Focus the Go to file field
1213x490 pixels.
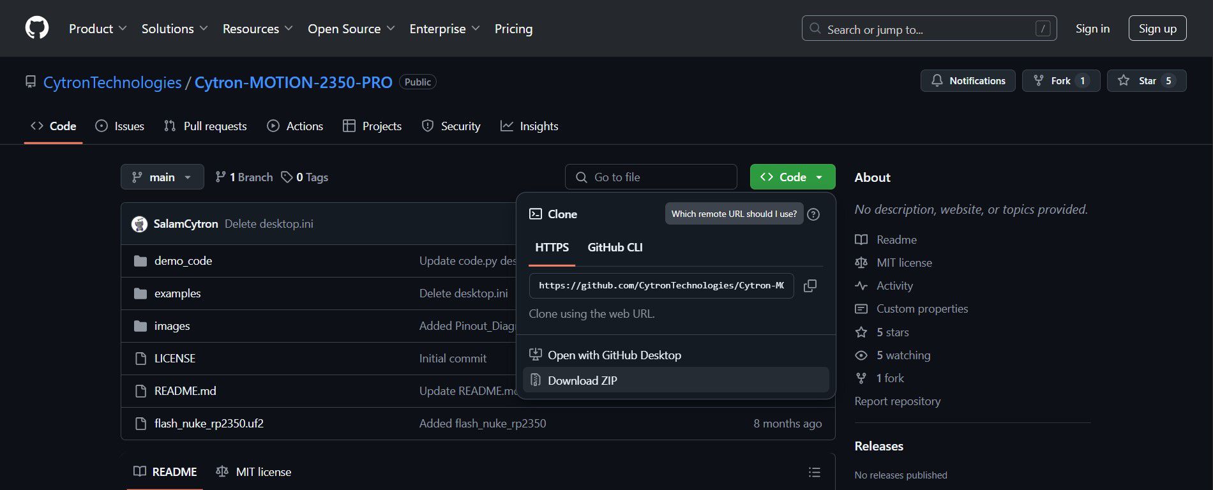pyautogui.click(x=651, y=177)
